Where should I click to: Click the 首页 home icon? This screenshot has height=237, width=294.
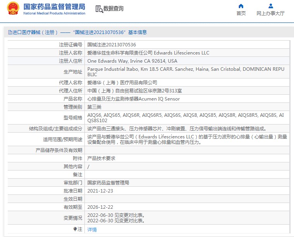241,6
